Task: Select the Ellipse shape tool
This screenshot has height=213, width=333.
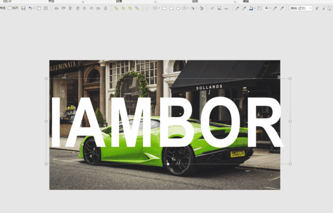Action: coord(178,8)
